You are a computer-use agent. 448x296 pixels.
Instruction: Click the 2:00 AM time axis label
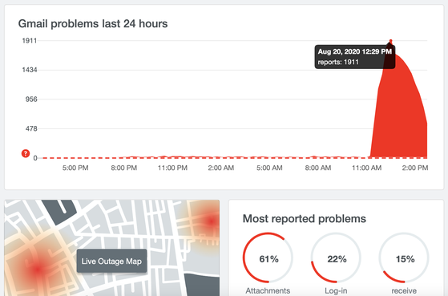(x=221, y=168)
